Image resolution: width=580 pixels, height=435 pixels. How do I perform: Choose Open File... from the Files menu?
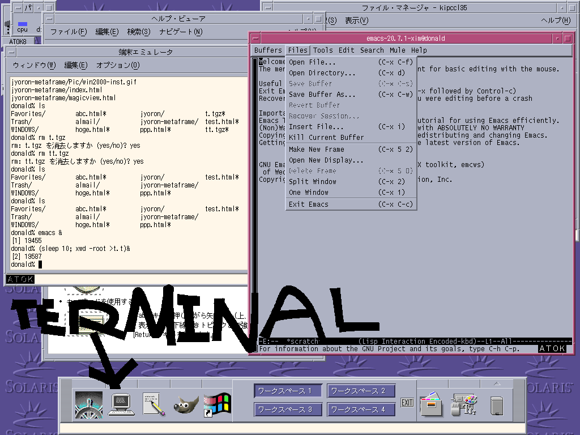[351, 62]
